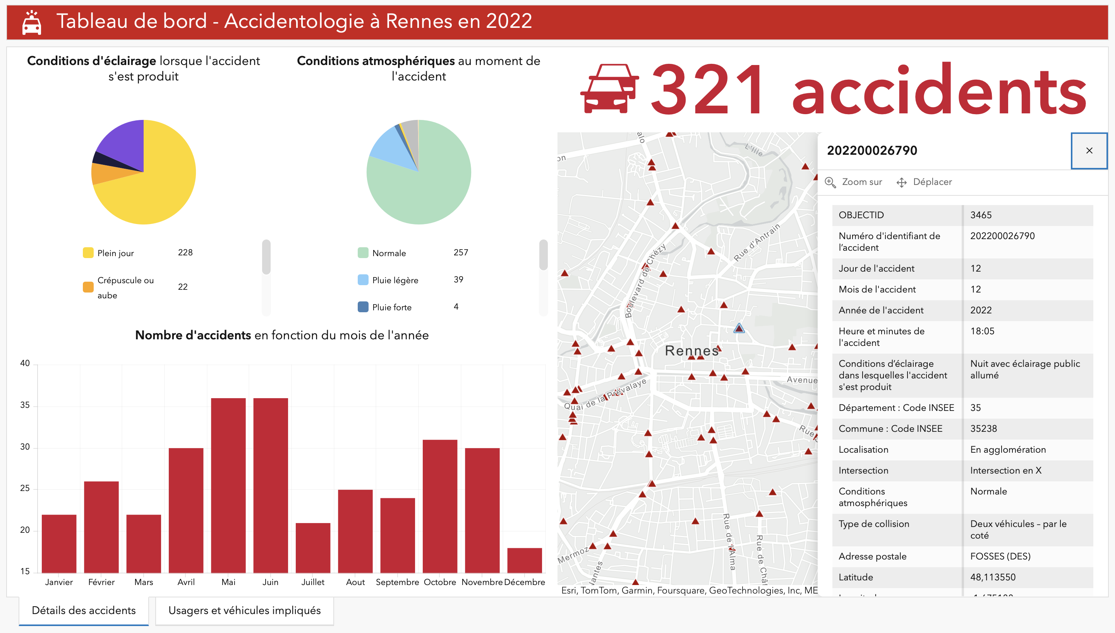Image resolution: width=1115 pixels, height=633 pixels.
Task: Click the 'Nuit avec éclairage public allumé' value
Action: pyautogui.click(x=1025, y=369)
